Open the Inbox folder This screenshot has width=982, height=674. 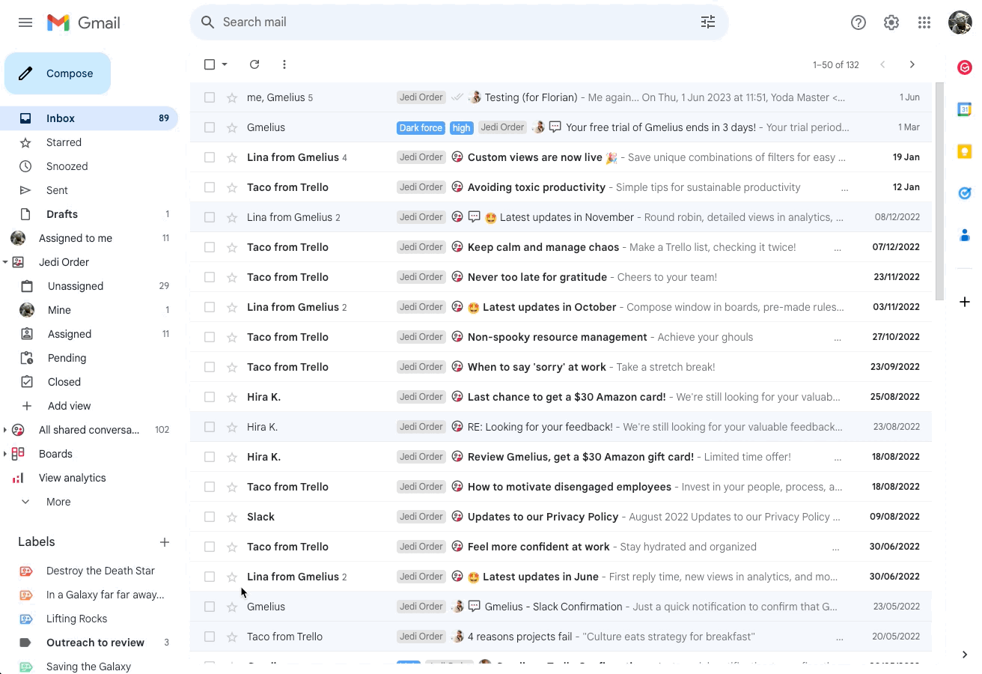point(90,118)
